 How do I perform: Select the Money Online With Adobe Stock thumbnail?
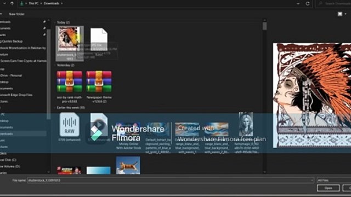click(x=128, y=129)
